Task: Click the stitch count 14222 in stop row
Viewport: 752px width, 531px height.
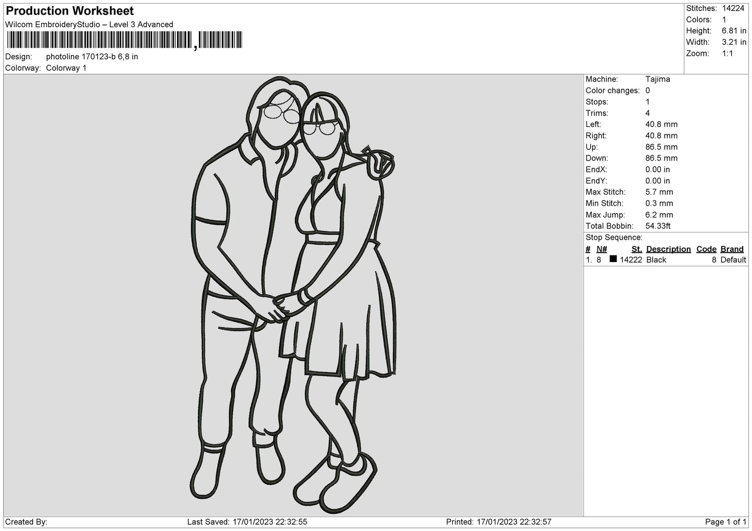Action: [x=631, y=260]
